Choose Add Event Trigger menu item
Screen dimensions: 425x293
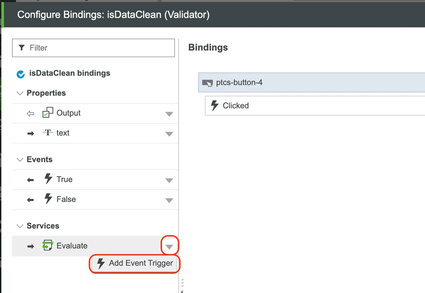tap(135, 264)
